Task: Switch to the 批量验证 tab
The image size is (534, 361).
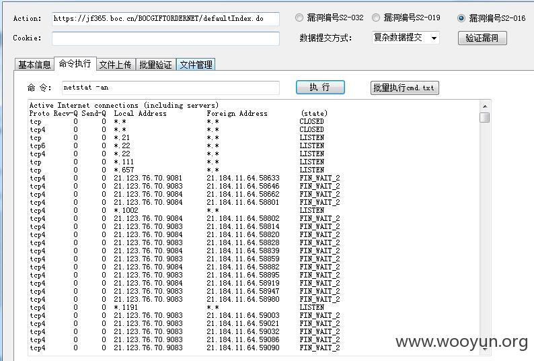Action: pyautogui.click(x=155, y=65)
